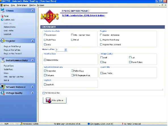168x126 pixels.
Task: Check Register Rate Energi checkbox
Action: (101, 40)
